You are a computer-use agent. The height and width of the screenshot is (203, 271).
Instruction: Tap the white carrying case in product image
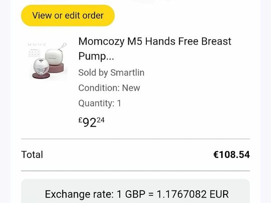[x=54, y=57]
